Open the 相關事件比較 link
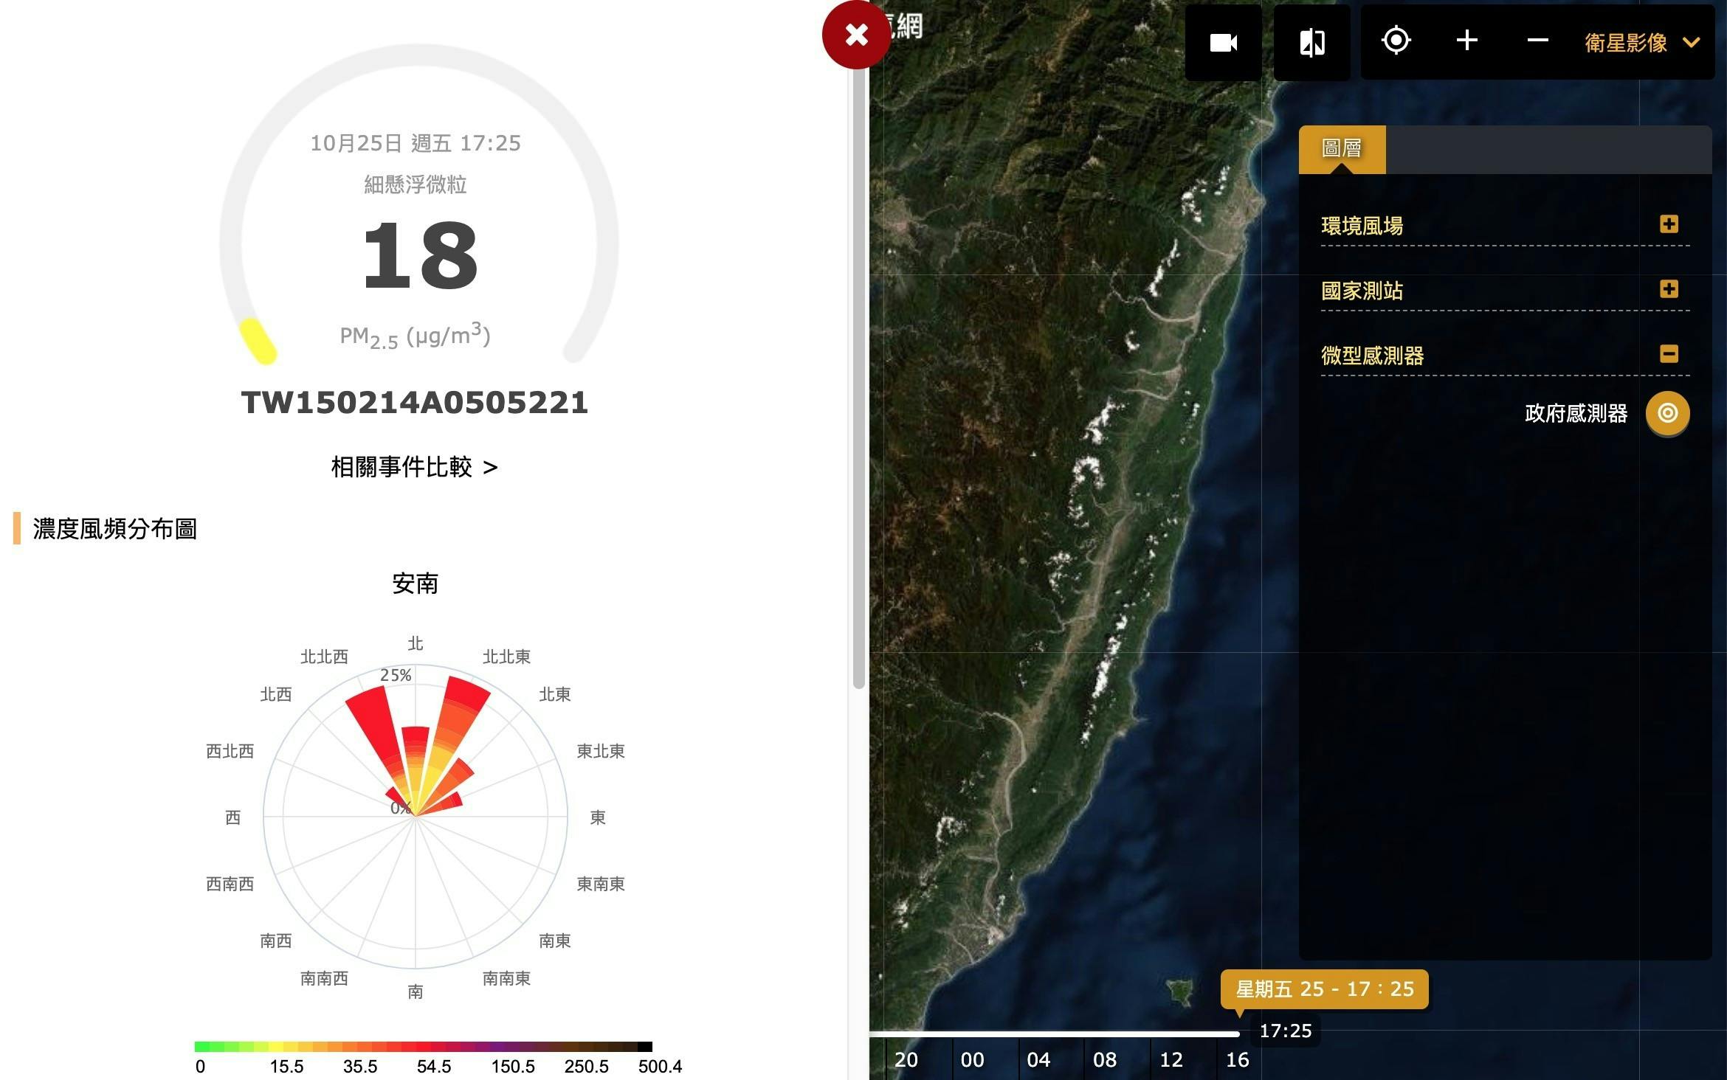The height and width of the screenshot is (1080, 1727). pos(414,467)
